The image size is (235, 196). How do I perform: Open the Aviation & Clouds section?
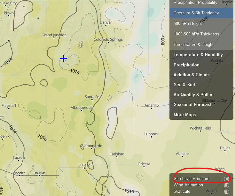[x=191, y=75]
